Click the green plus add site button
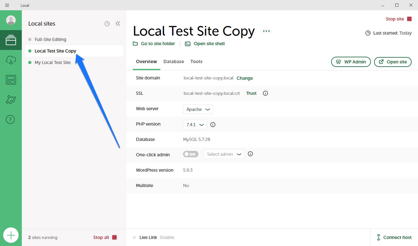 [x=11, y=235]
